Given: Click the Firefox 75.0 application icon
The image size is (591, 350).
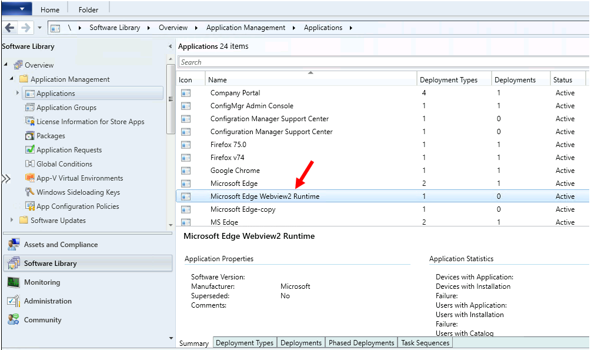Looking at the screenshot, I should click(186, 145).
